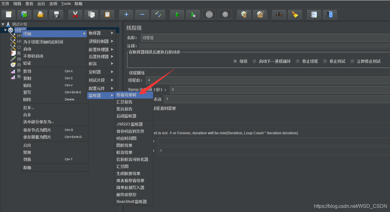Select the 立即停止测试 radio button
The width and height of the screenshot is (390, 212).
coord(352,61)
